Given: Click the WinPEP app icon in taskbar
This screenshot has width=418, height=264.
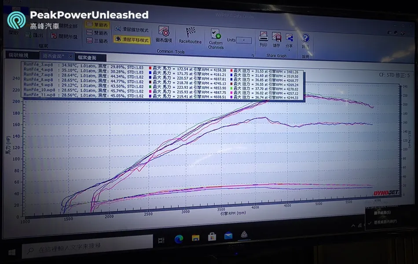Looking at the screenshot, I should [244, 235].
